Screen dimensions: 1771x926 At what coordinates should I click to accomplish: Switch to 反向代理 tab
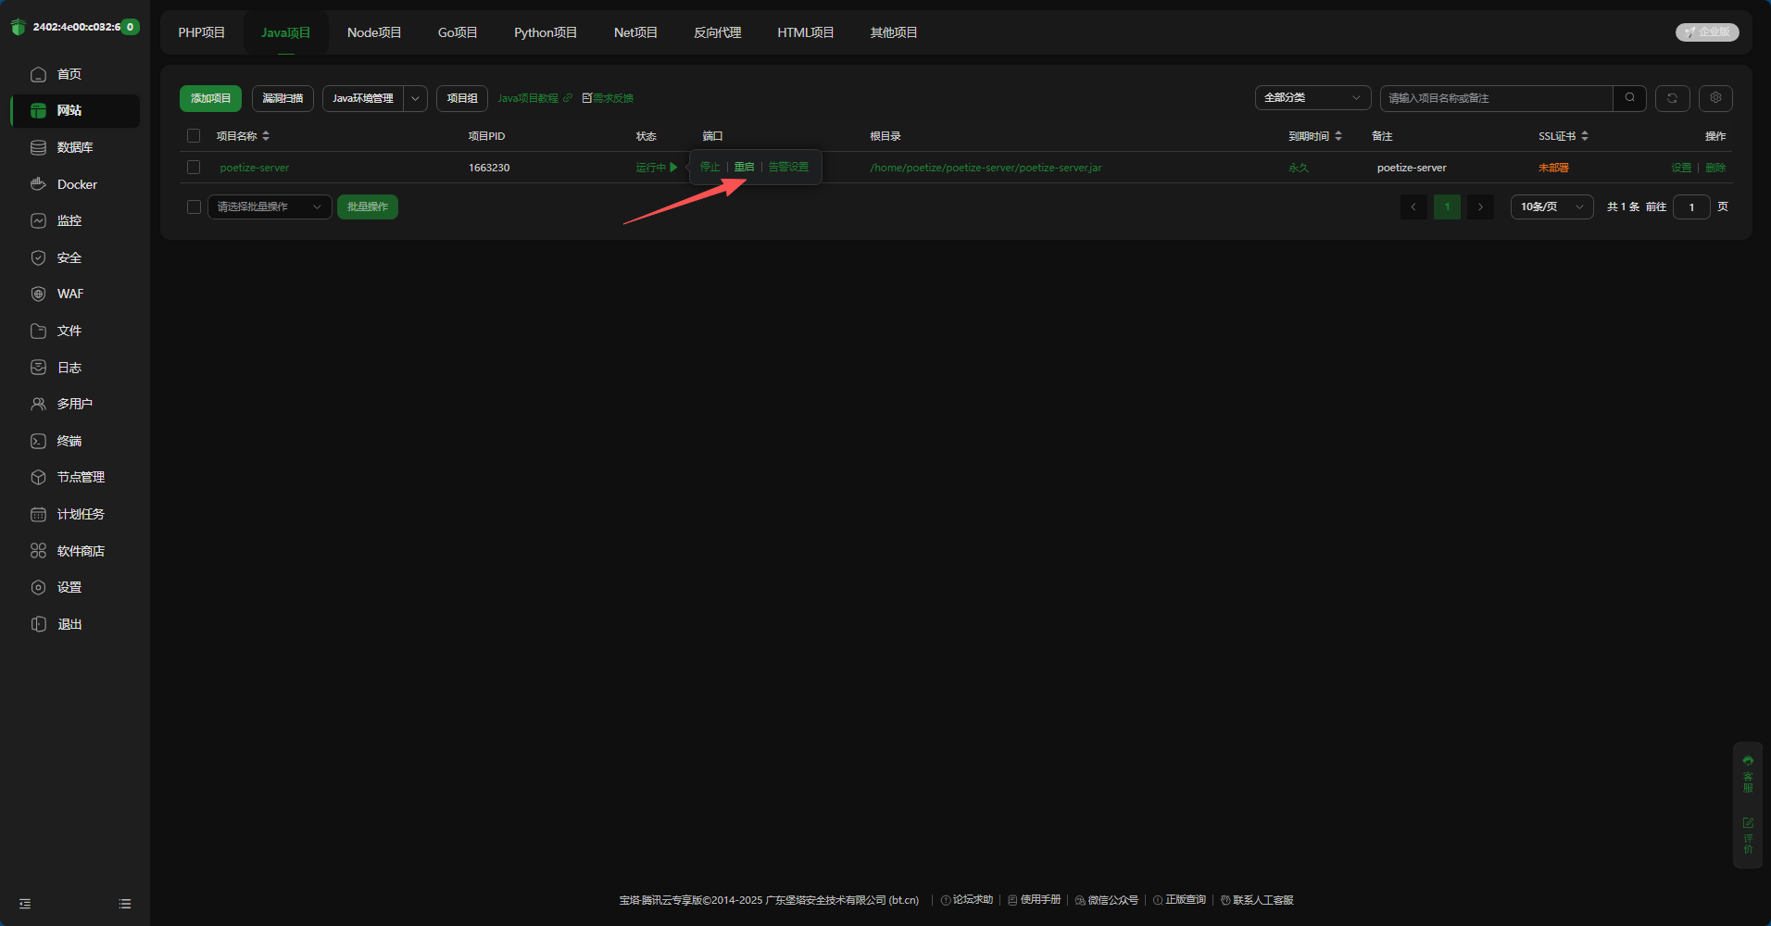click(x=718, y=32)
